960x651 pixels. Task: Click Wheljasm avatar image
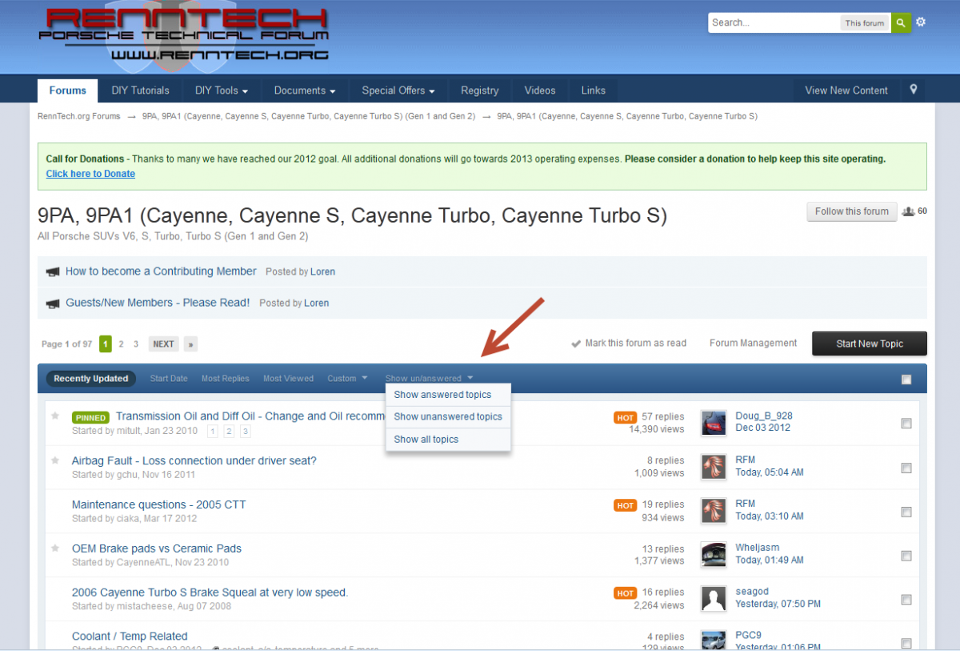(x=713, y=555)
